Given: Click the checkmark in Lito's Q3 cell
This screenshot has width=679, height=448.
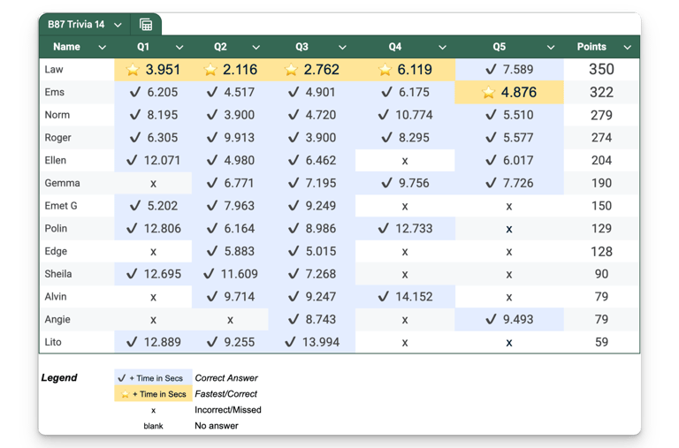Looking at the screenshot, I should pos(289,342).
